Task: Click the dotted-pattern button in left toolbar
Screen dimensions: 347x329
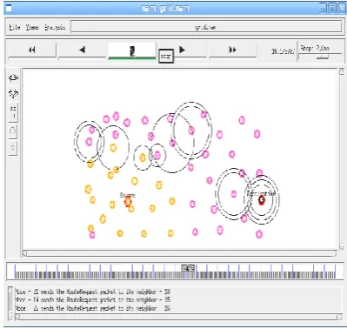Action: (x=13, y=112)
